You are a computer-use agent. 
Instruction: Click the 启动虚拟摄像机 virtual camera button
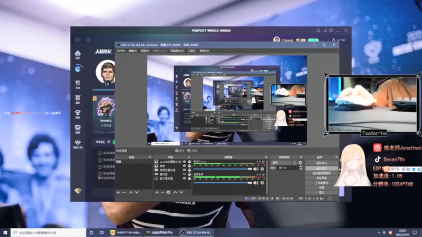[321, 173]
